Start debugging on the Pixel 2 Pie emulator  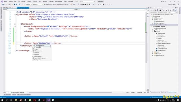coord(56,5)
